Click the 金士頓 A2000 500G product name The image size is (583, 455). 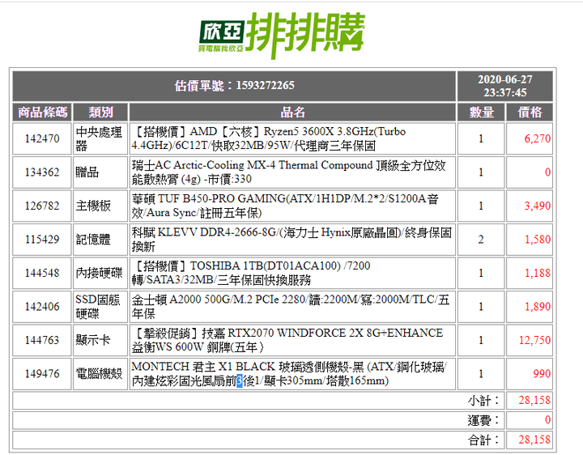[292, 306]
